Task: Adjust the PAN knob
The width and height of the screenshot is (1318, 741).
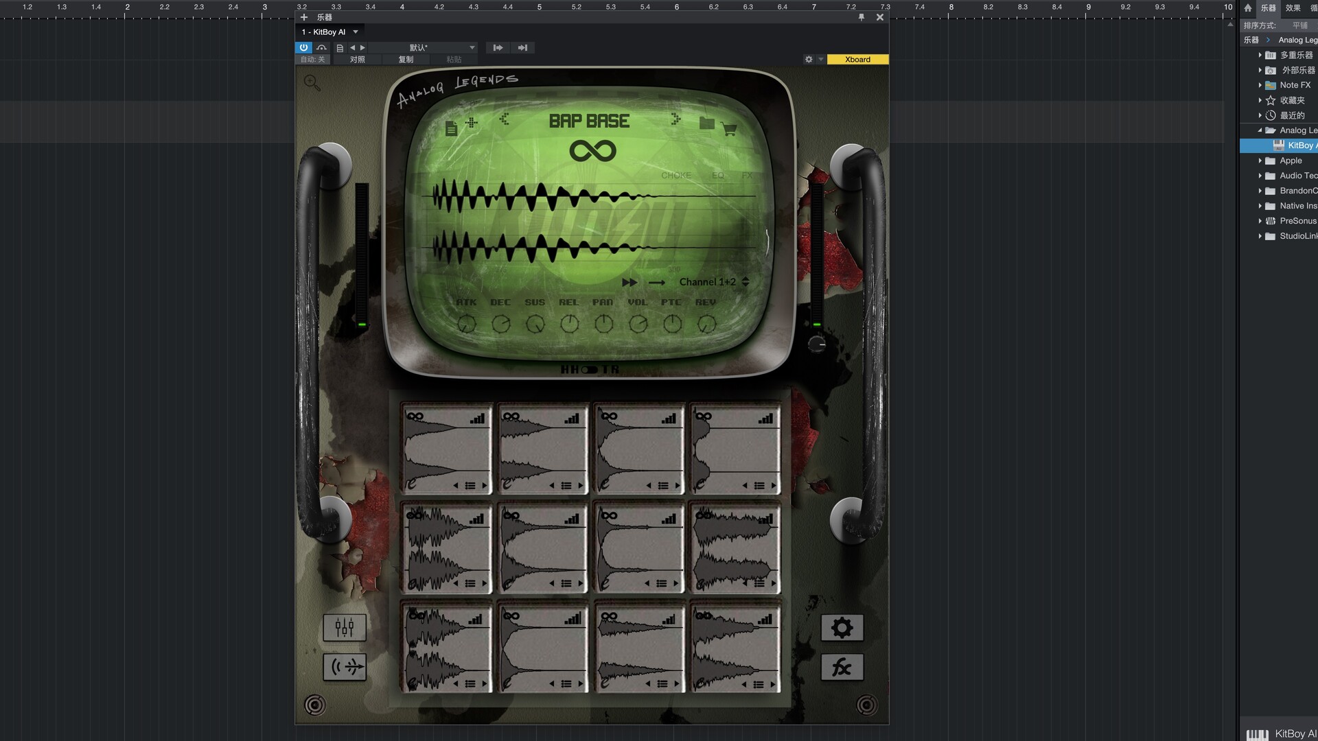Action: point(604,324)
